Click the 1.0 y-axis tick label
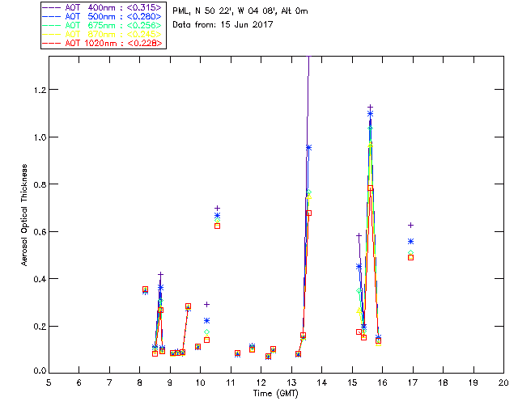The width and height of the screenshot is (518, 414). pyautogui.click(x=40, y=137)
